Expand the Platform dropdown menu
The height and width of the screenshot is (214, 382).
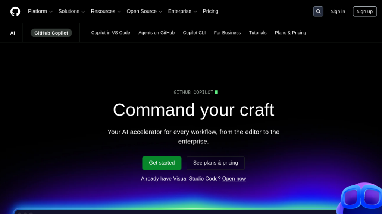[40, 12]
